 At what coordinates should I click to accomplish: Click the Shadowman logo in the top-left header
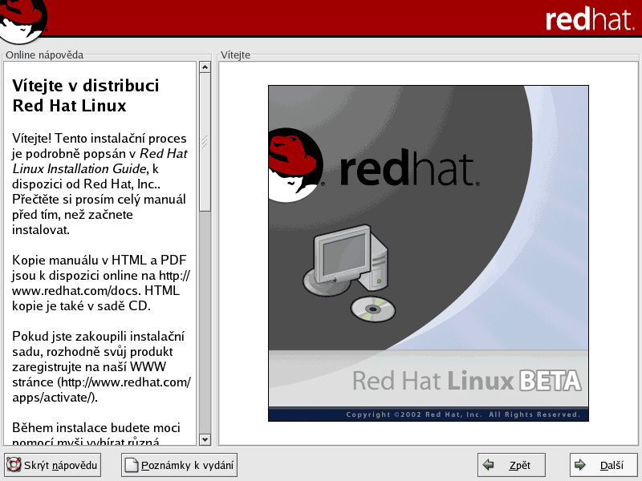pos(22,19)
